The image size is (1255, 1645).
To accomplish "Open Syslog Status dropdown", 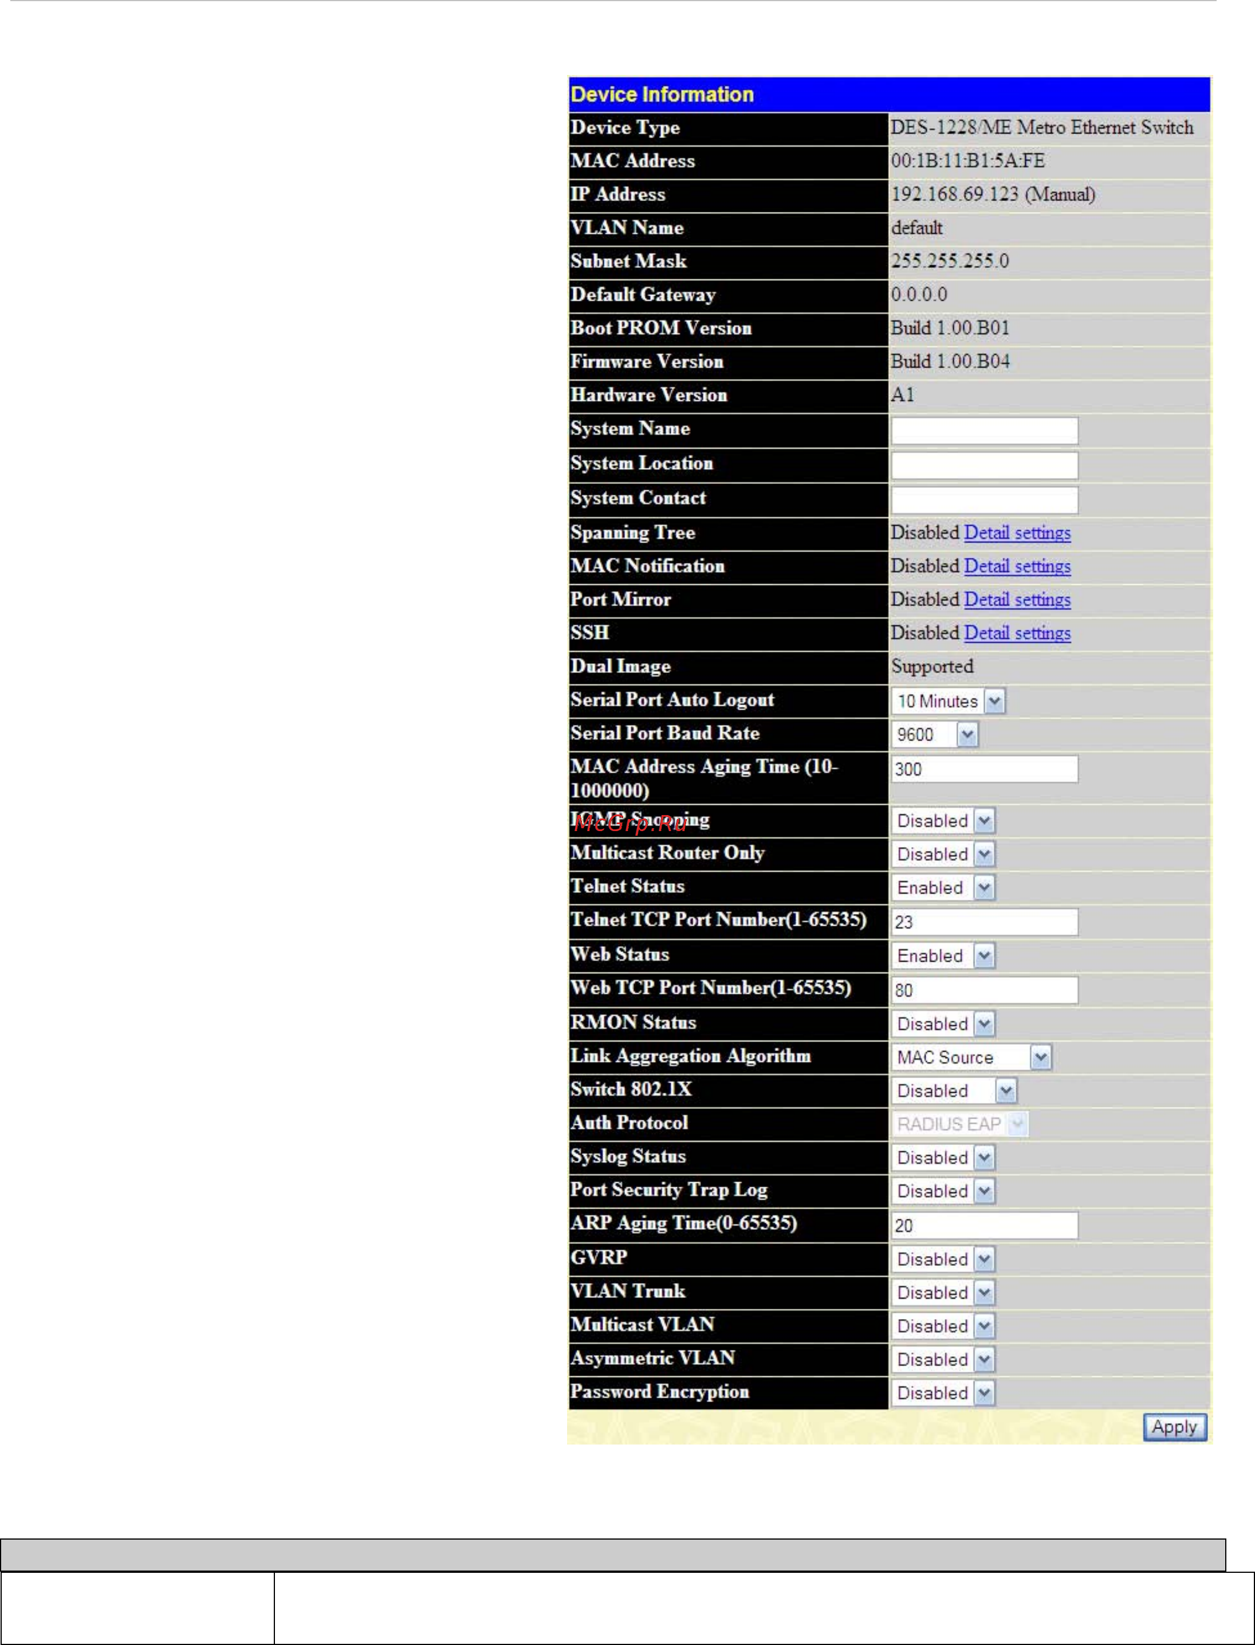I will click(x=942, y=1157).
